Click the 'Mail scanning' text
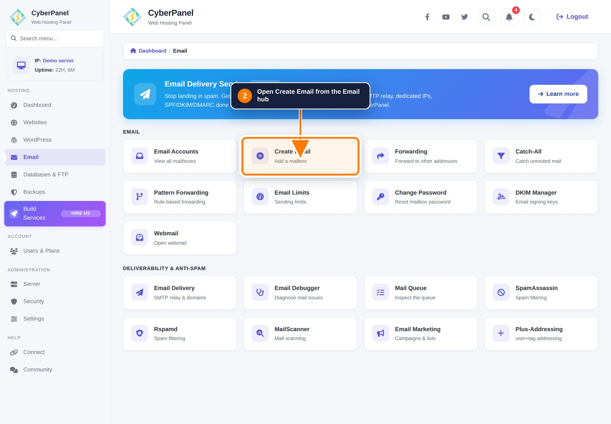611x424 pixels. coord(290,339)
